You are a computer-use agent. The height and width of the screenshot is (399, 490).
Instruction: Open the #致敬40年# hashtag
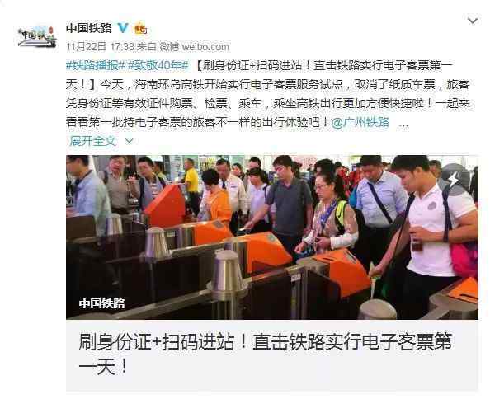coord(158,66)
